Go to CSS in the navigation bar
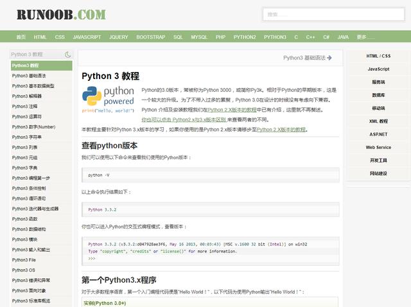 [x=60, y=37]
